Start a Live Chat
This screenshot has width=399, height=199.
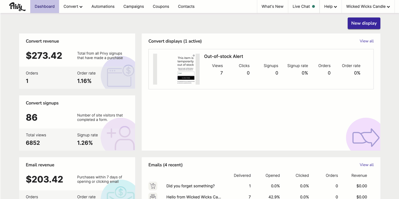pyautogui.click(x=304, y=6)
